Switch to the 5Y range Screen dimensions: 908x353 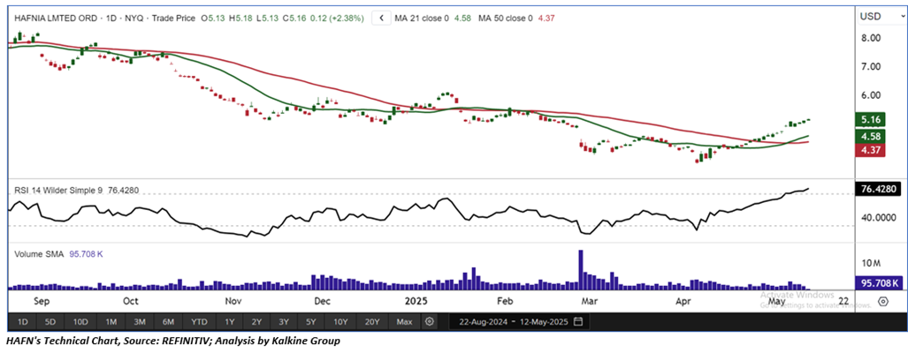(x=311, y=321)
